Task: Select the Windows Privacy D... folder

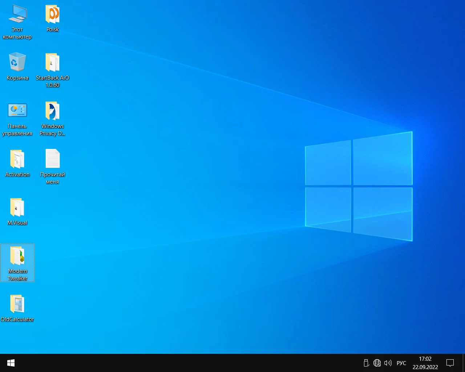Action: point(52,111)
